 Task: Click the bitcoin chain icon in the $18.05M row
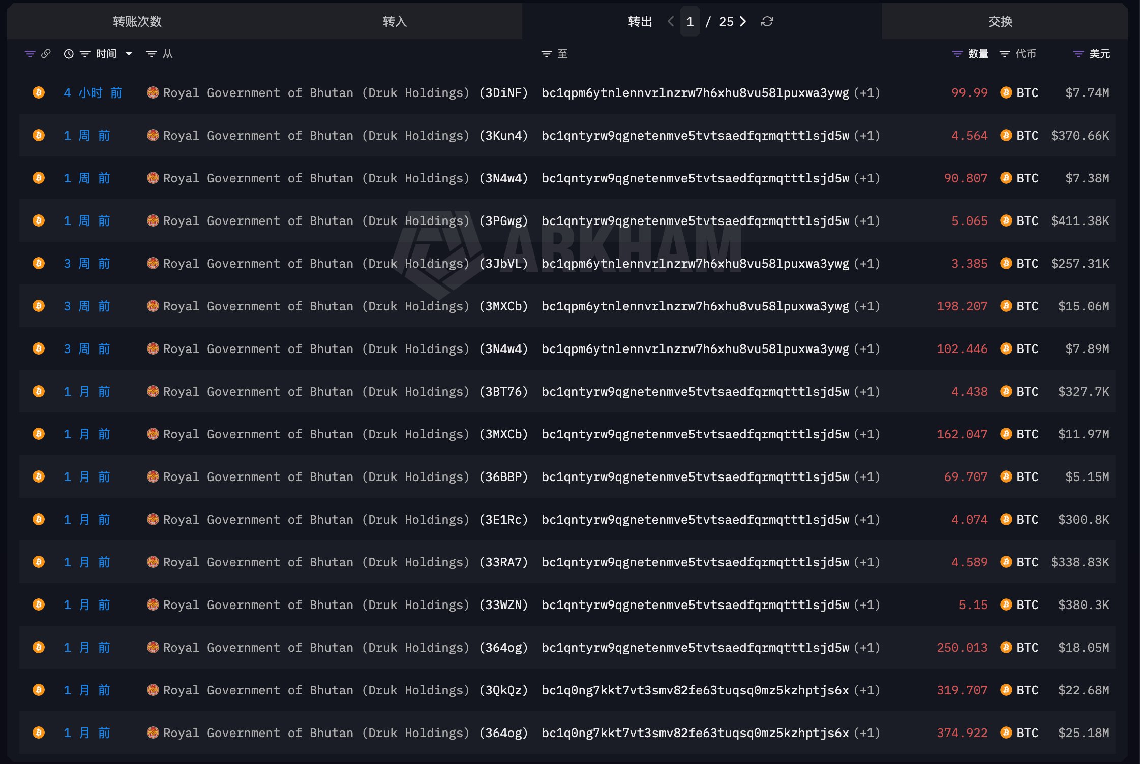point(39,648)
